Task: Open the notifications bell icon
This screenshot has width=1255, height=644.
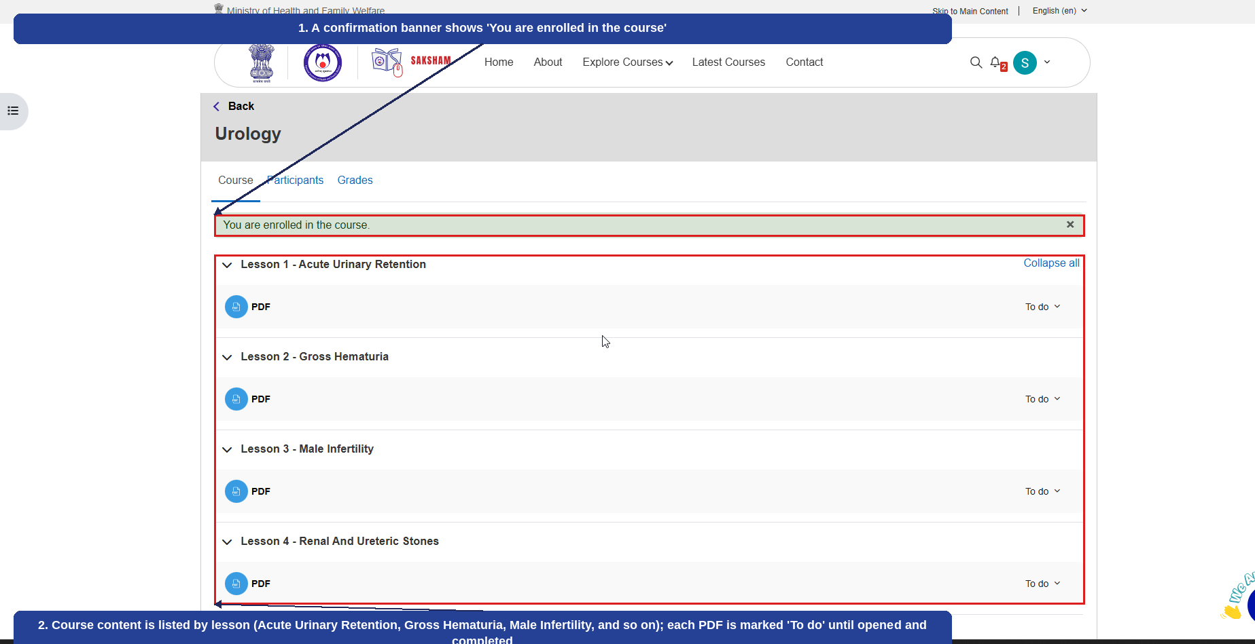Action: point(996,62)
